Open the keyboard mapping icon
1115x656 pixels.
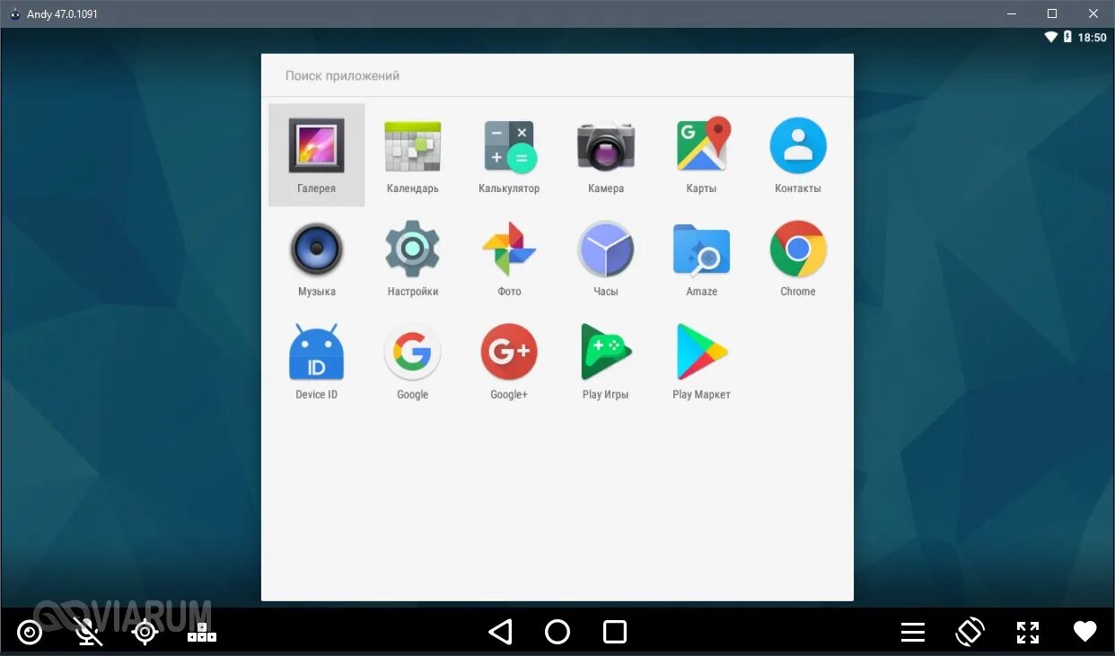tap(202, 633)
